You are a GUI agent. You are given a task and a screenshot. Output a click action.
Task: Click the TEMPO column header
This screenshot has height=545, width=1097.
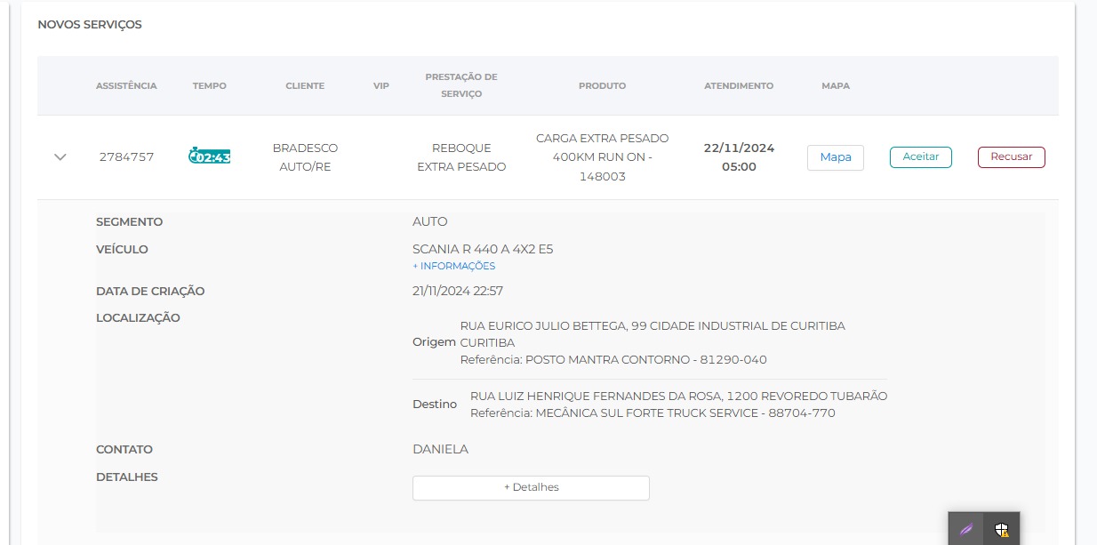pyautogui.click(x=210, y=86)
